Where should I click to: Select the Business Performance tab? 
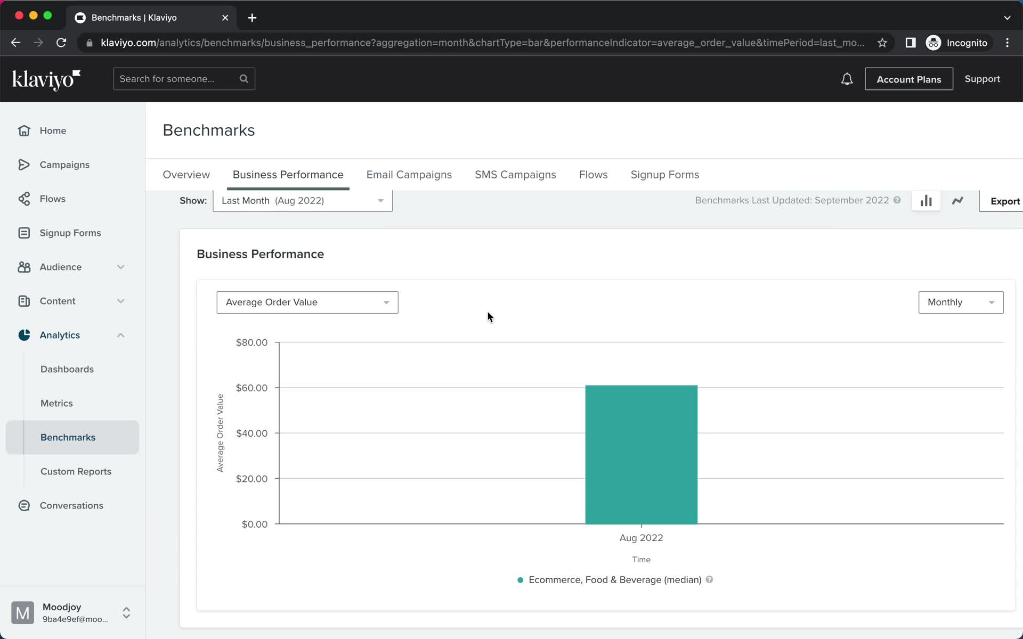[288, 175]
